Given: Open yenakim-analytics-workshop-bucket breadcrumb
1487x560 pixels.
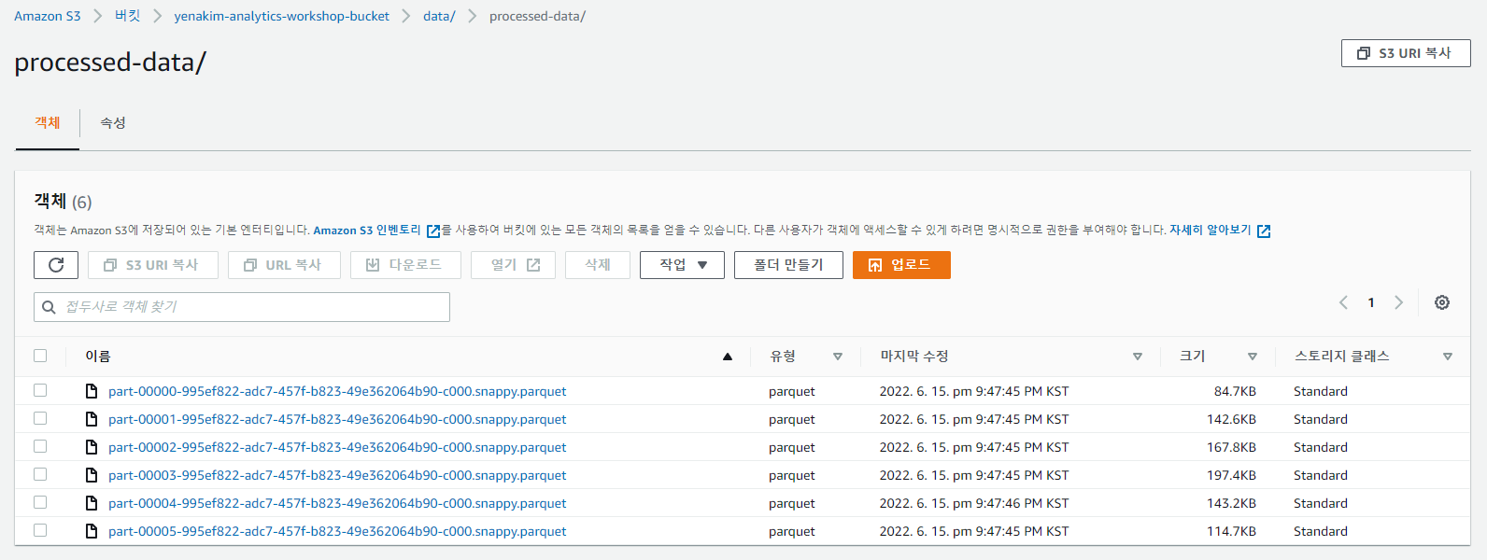Looking at the screenshot, I should [x=282, y=16].
